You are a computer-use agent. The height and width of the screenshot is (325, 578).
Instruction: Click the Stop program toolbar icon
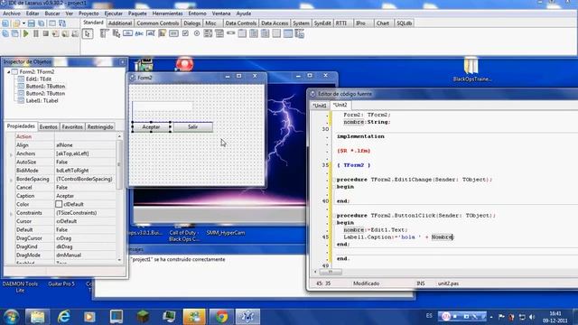click(x=46, y=33)
